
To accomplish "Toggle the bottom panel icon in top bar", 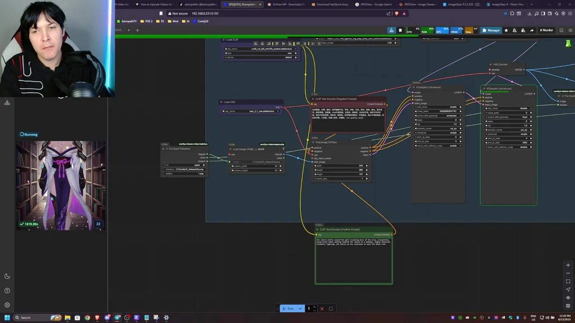I will 562,31.
